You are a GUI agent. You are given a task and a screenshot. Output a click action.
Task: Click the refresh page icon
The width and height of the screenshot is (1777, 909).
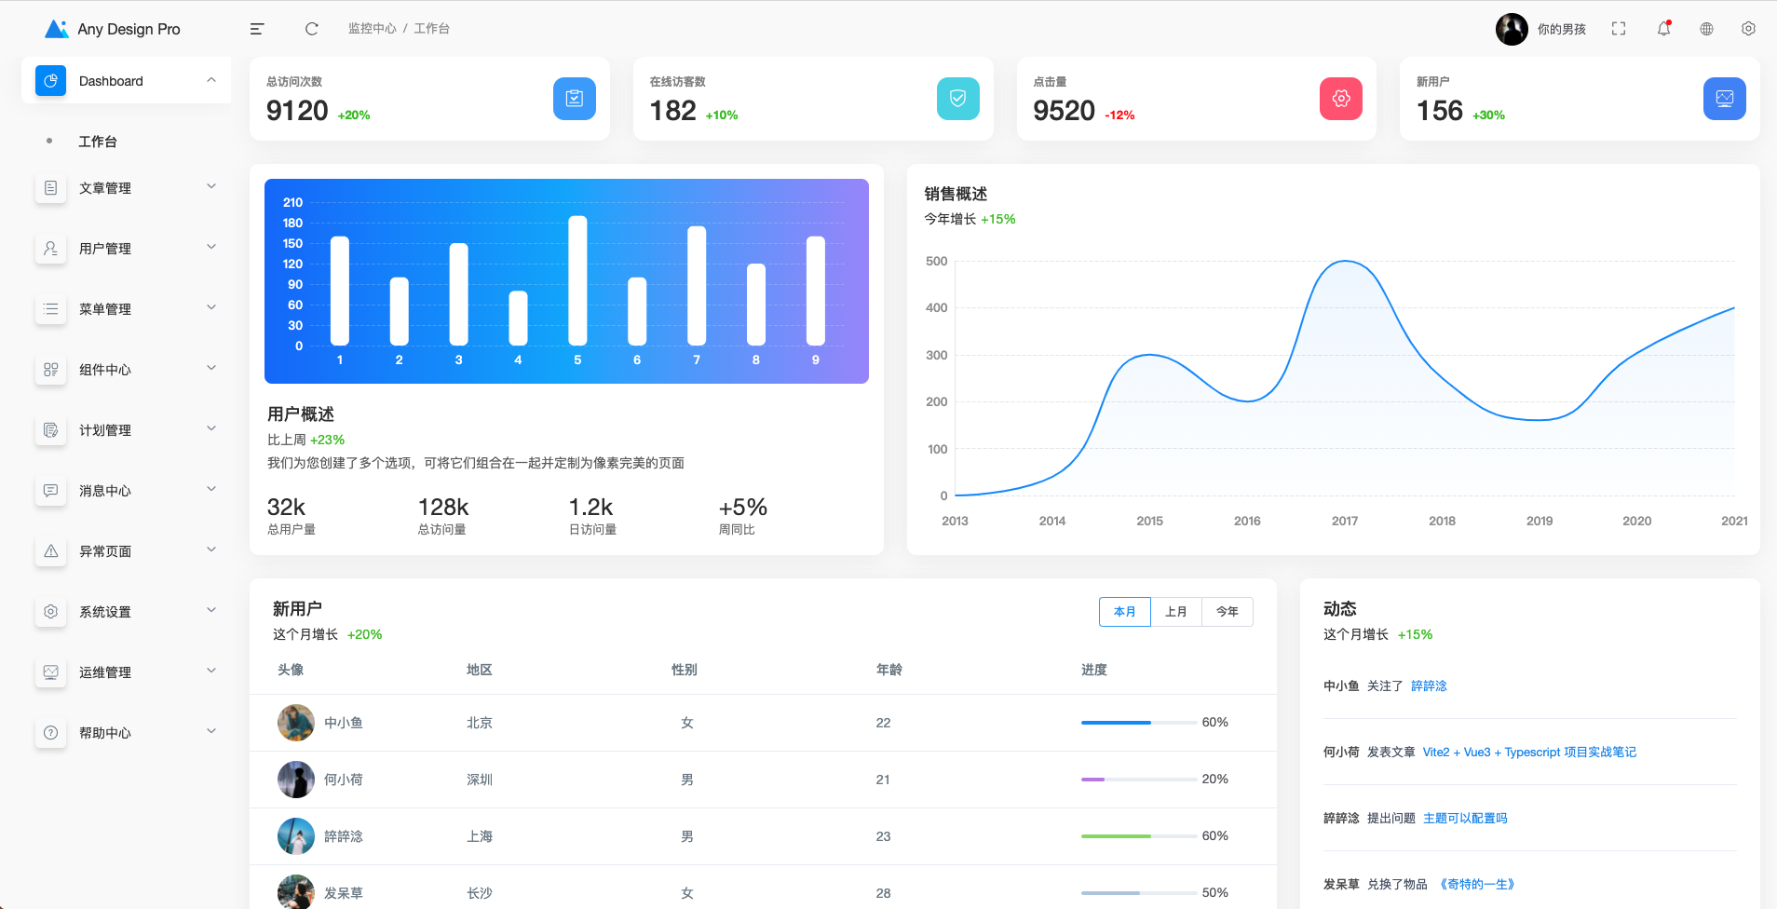(x=312, y=29)
